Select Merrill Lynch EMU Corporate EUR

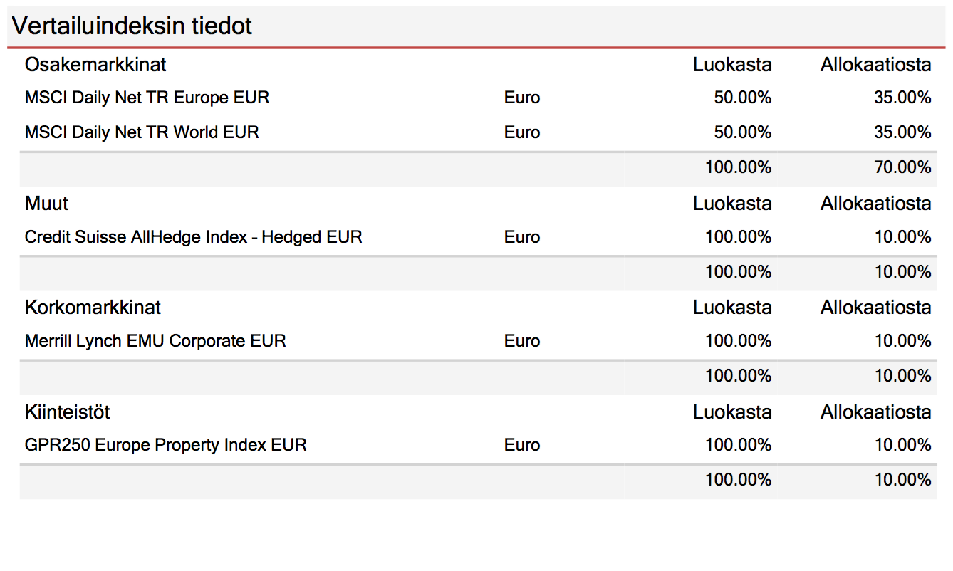155,341
